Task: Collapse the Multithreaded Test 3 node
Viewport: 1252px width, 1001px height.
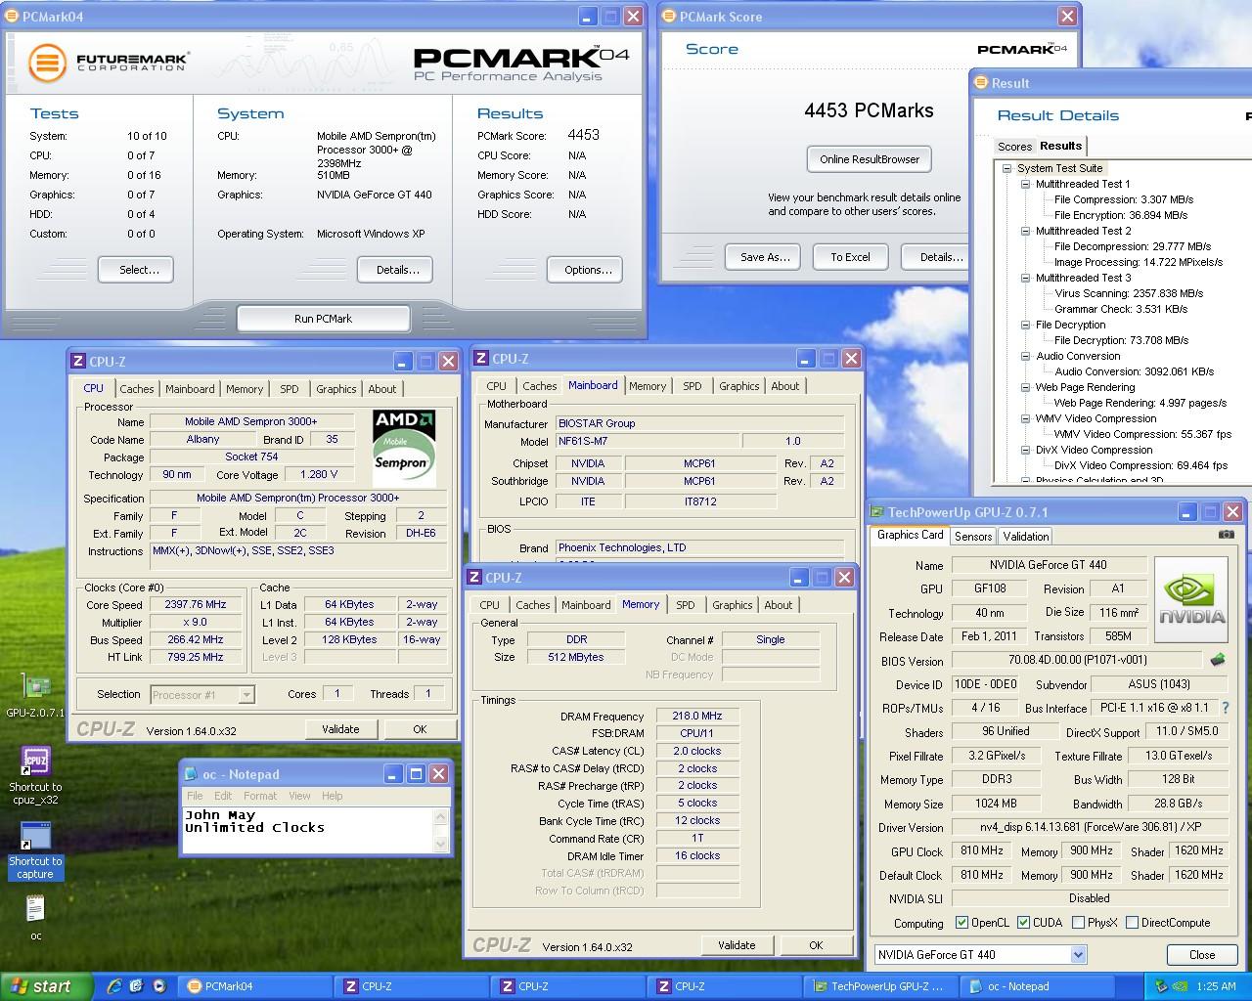Action: click(1025, 278)
